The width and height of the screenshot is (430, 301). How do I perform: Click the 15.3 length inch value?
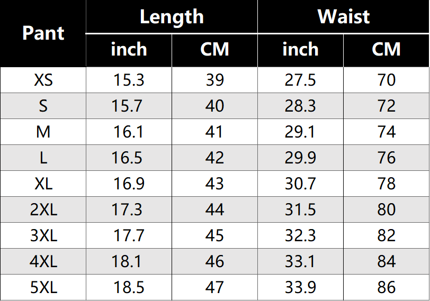tap(129, 80)
